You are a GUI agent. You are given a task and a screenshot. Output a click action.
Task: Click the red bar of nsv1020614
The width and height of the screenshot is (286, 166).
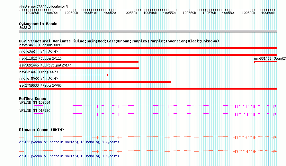click(148, 55)
